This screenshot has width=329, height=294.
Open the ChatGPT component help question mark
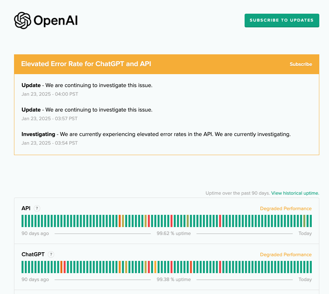[x=51, y=254]
